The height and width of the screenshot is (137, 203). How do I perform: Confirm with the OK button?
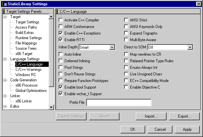coord(133,129)
